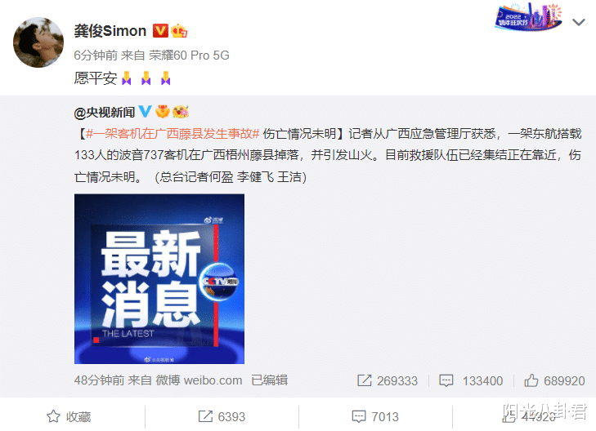The height and width of the screenshot is (431, 596).
Task: Open the @央视新闻 account link
Action: click(105, 113)
